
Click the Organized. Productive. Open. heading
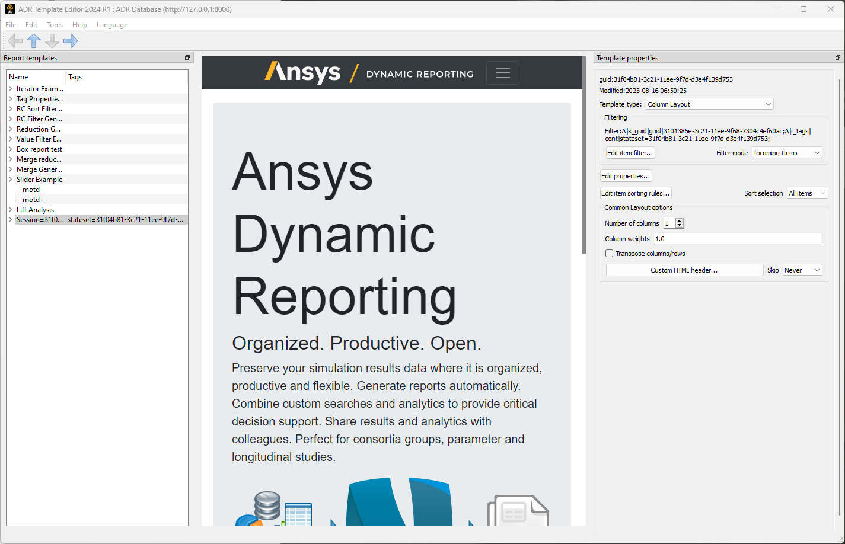356,343
